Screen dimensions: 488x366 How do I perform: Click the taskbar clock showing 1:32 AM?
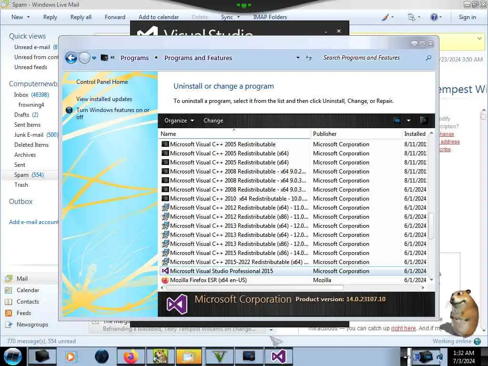coord(464,357)
